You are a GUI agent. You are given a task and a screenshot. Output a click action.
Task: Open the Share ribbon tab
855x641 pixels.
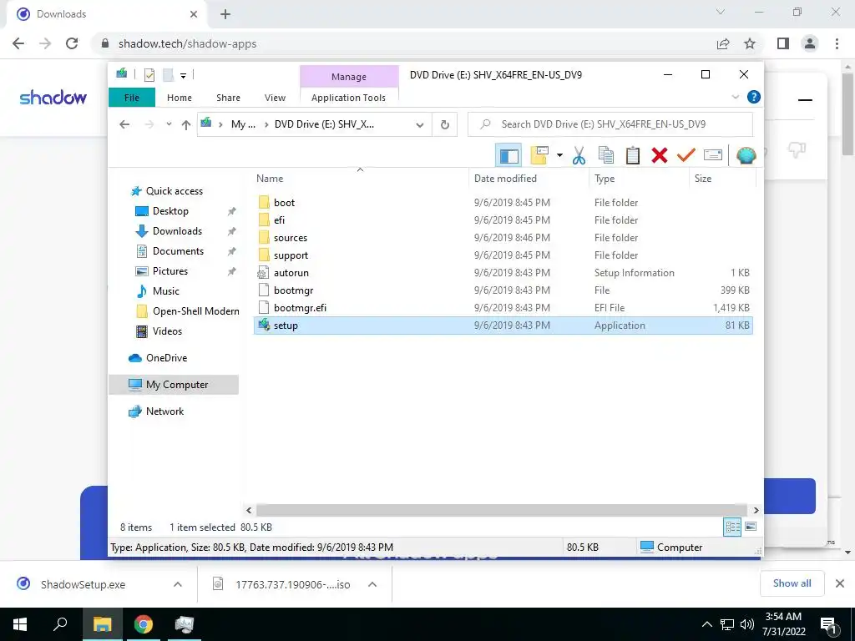pyautogui.click(x=228, y=98)
